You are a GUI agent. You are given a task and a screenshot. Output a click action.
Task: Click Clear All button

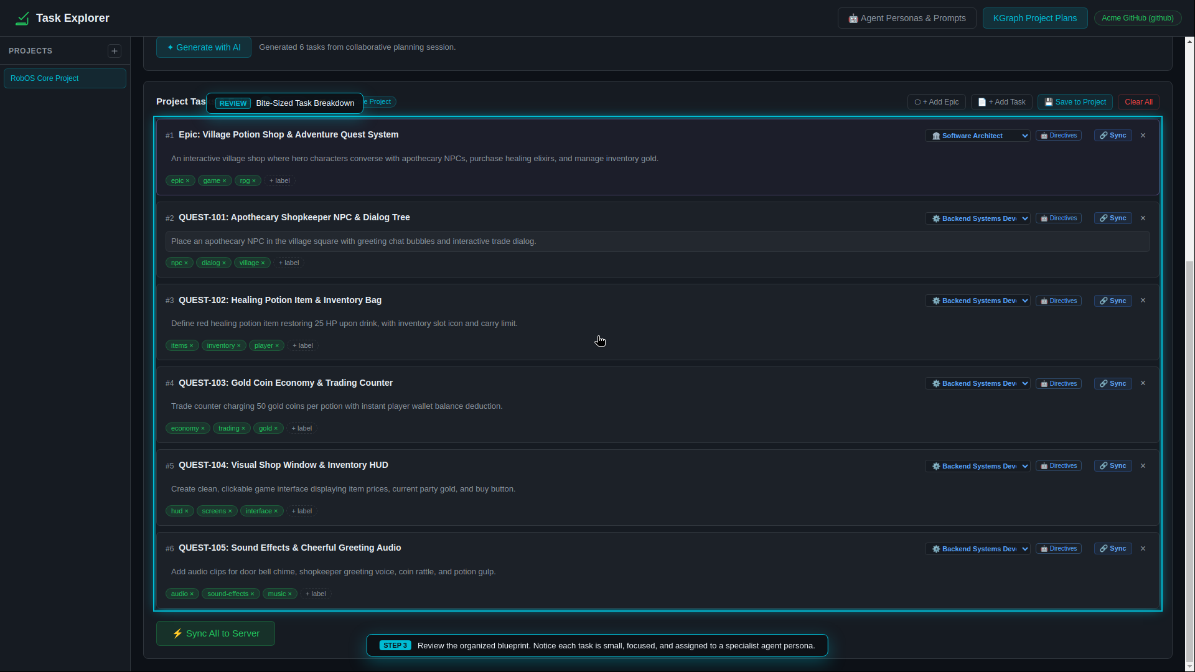[x=1138, y=102]
